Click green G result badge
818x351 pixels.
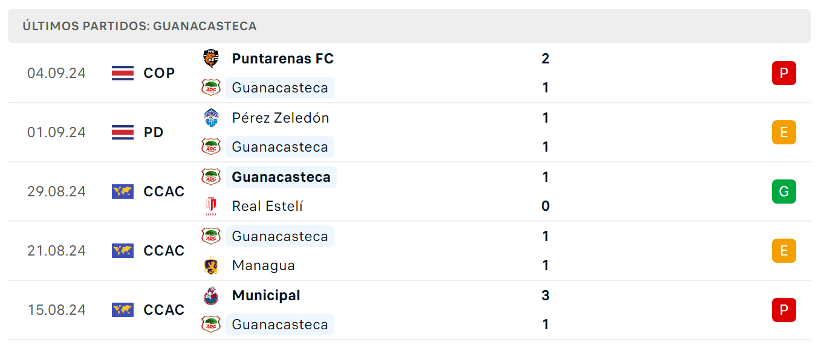point(784,192)
